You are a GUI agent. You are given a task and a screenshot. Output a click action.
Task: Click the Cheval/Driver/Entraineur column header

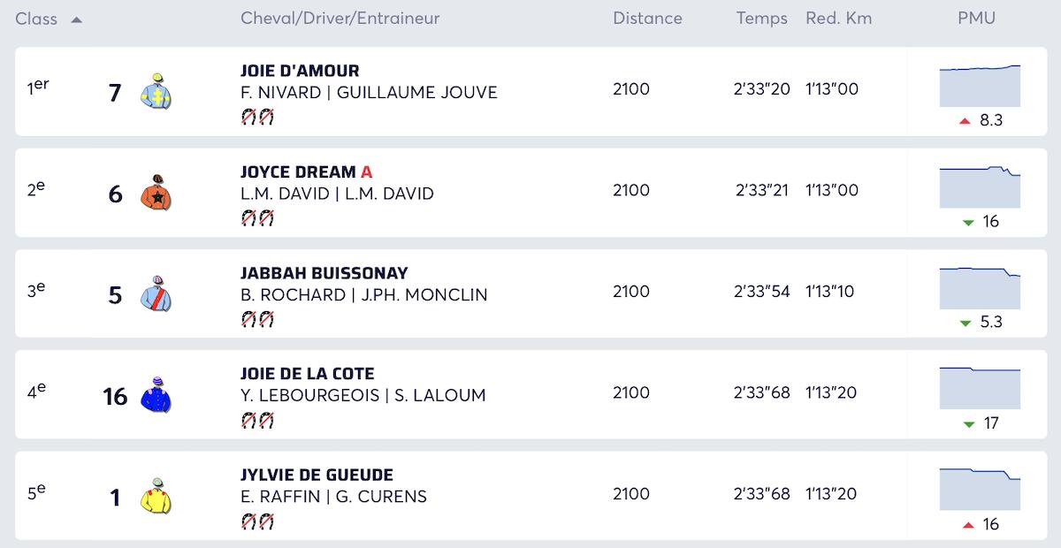(x=340, y=19)
